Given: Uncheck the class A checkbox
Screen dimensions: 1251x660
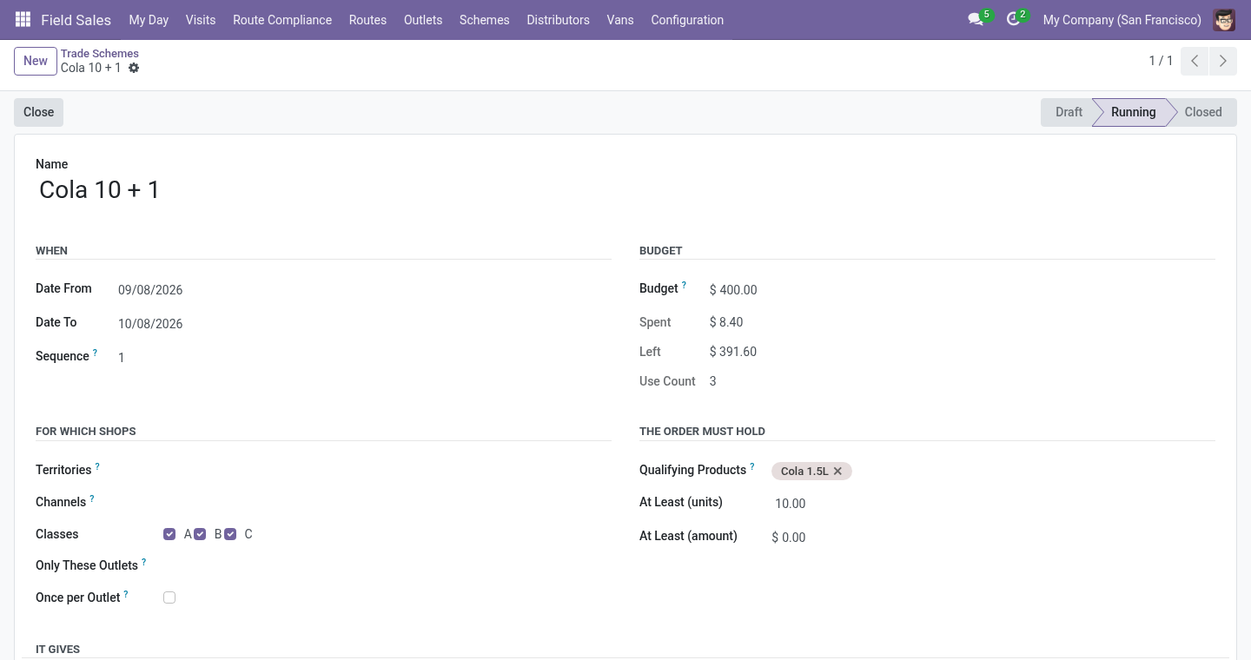Looking at the screenshot, I should click(169, 534).
